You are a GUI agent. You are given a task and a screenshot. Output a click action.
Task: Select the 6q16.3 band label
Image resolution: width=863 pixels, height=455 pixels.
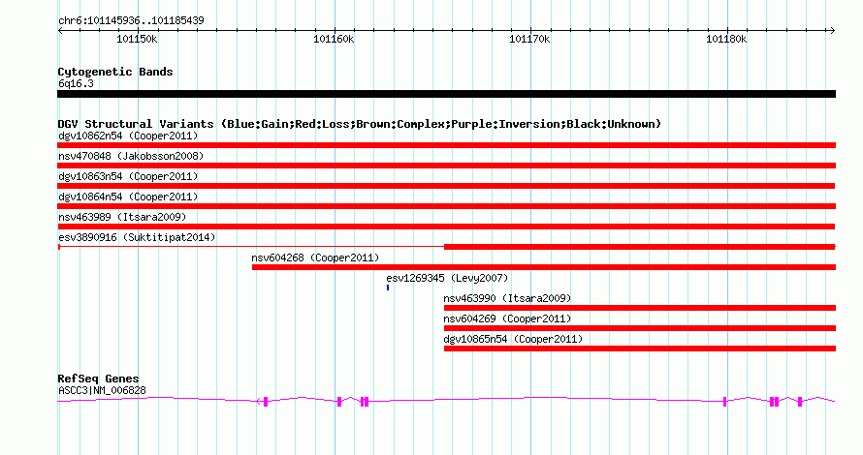tap(76, 83)
